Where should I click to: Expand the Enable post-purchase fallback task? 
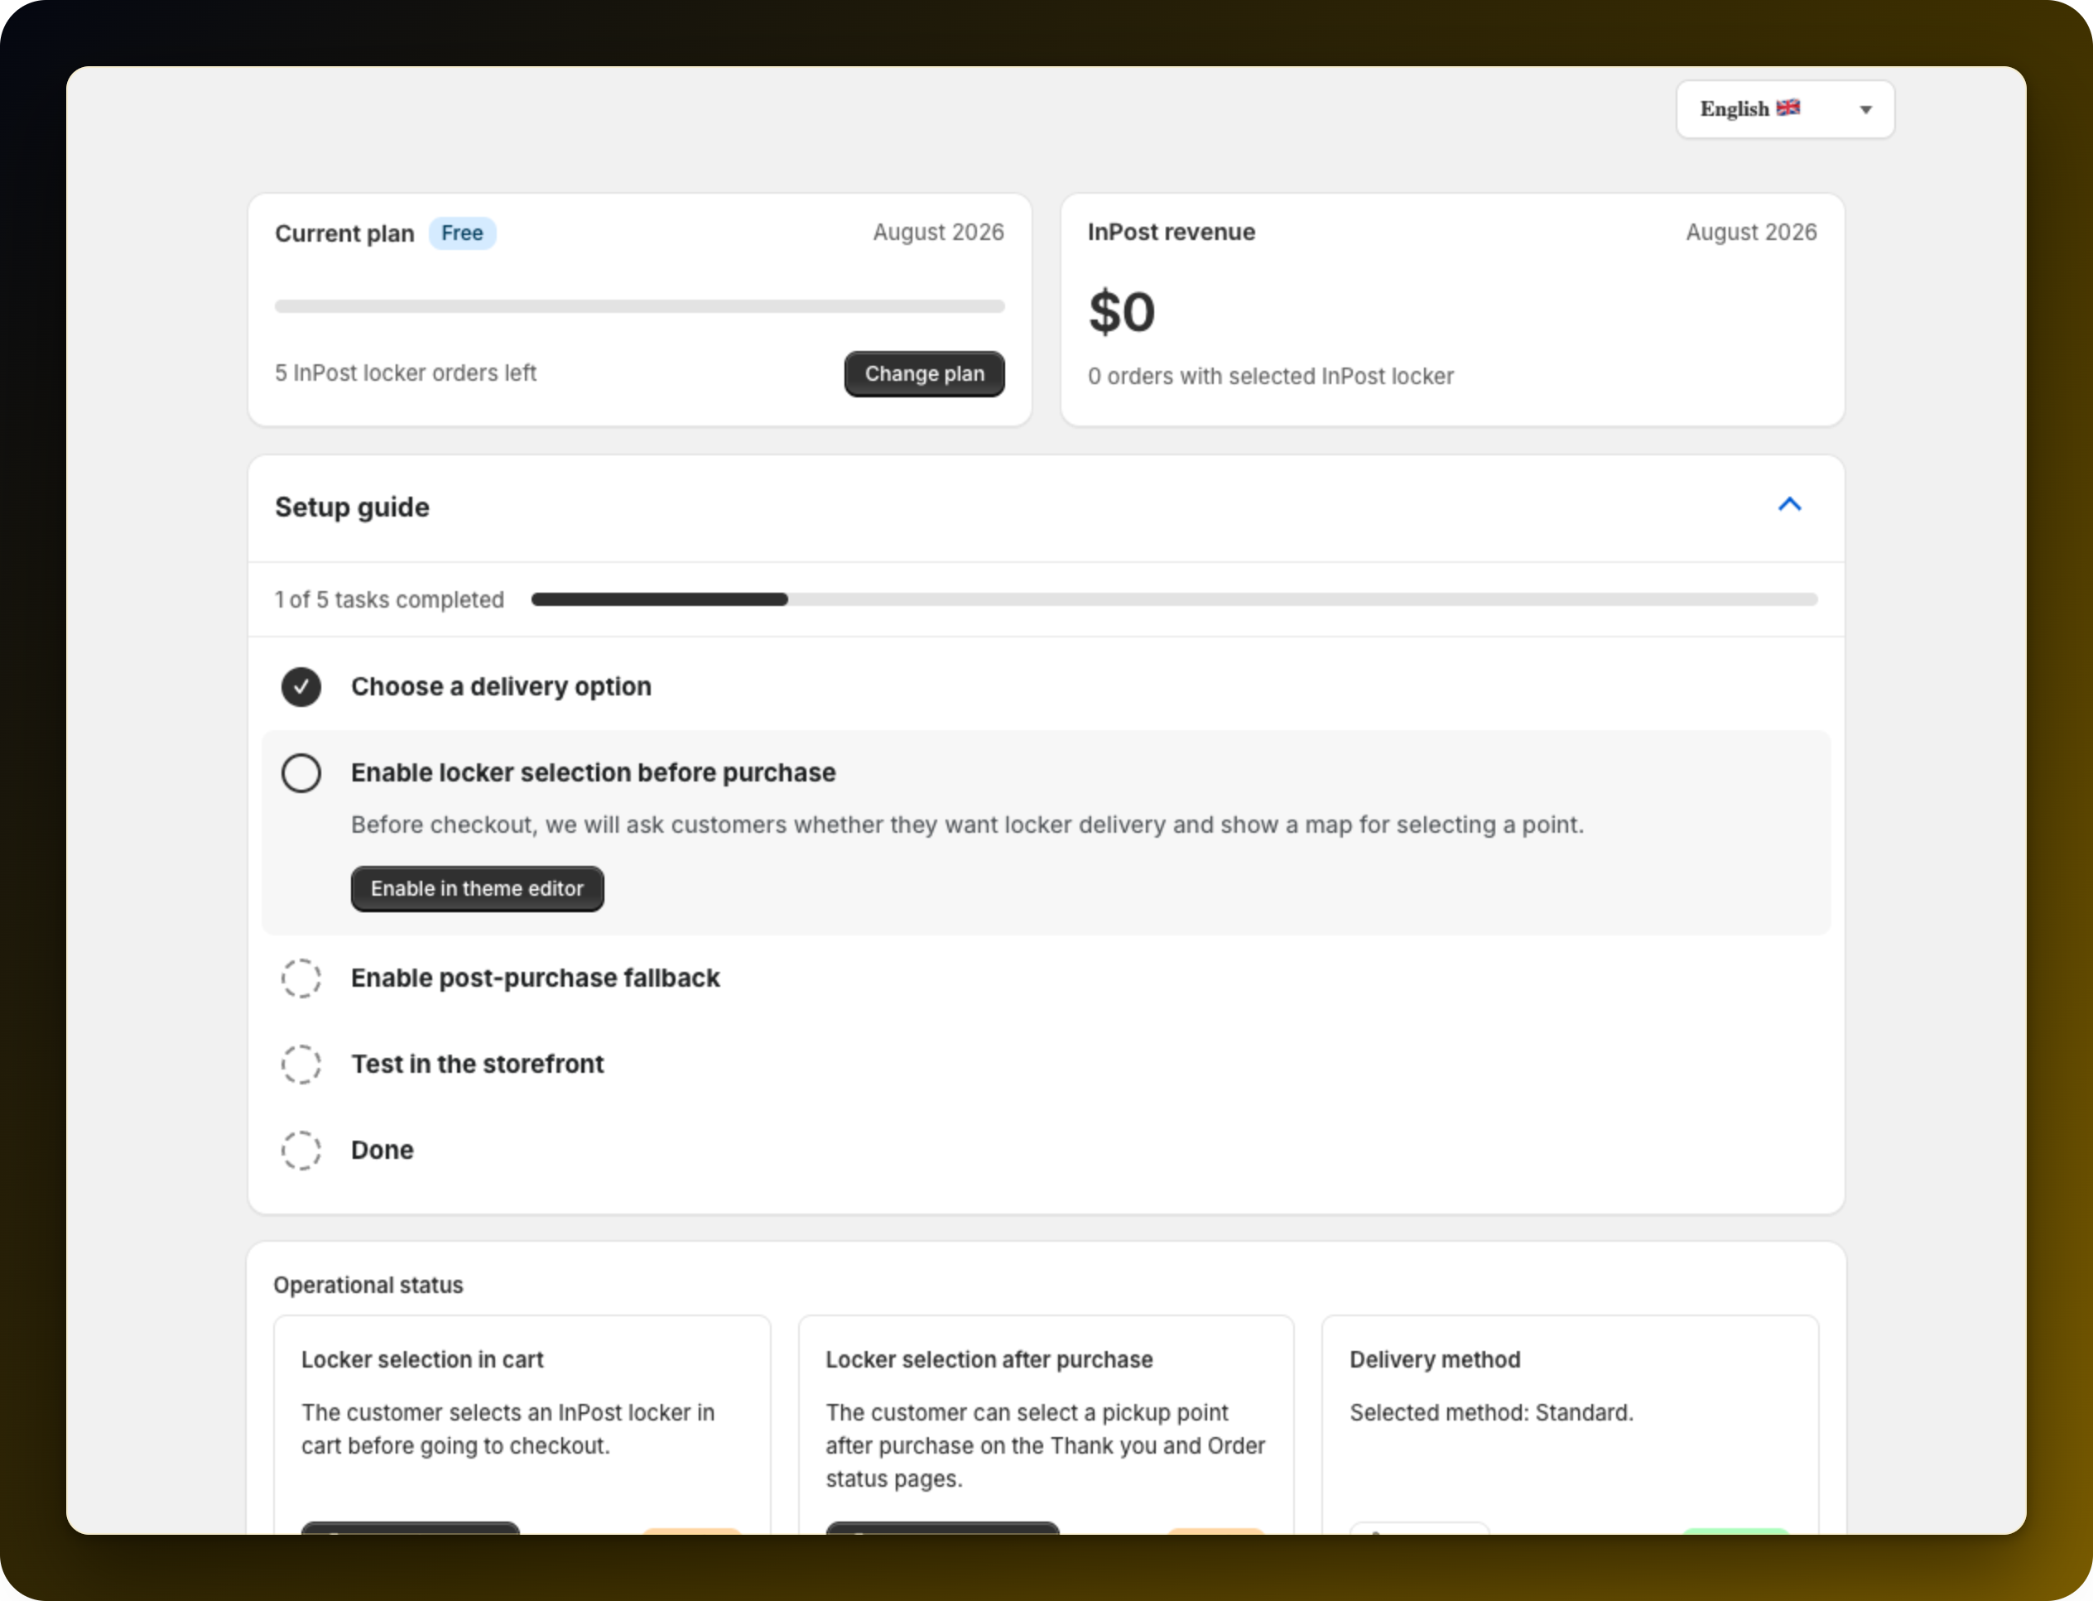pos(536,978)
